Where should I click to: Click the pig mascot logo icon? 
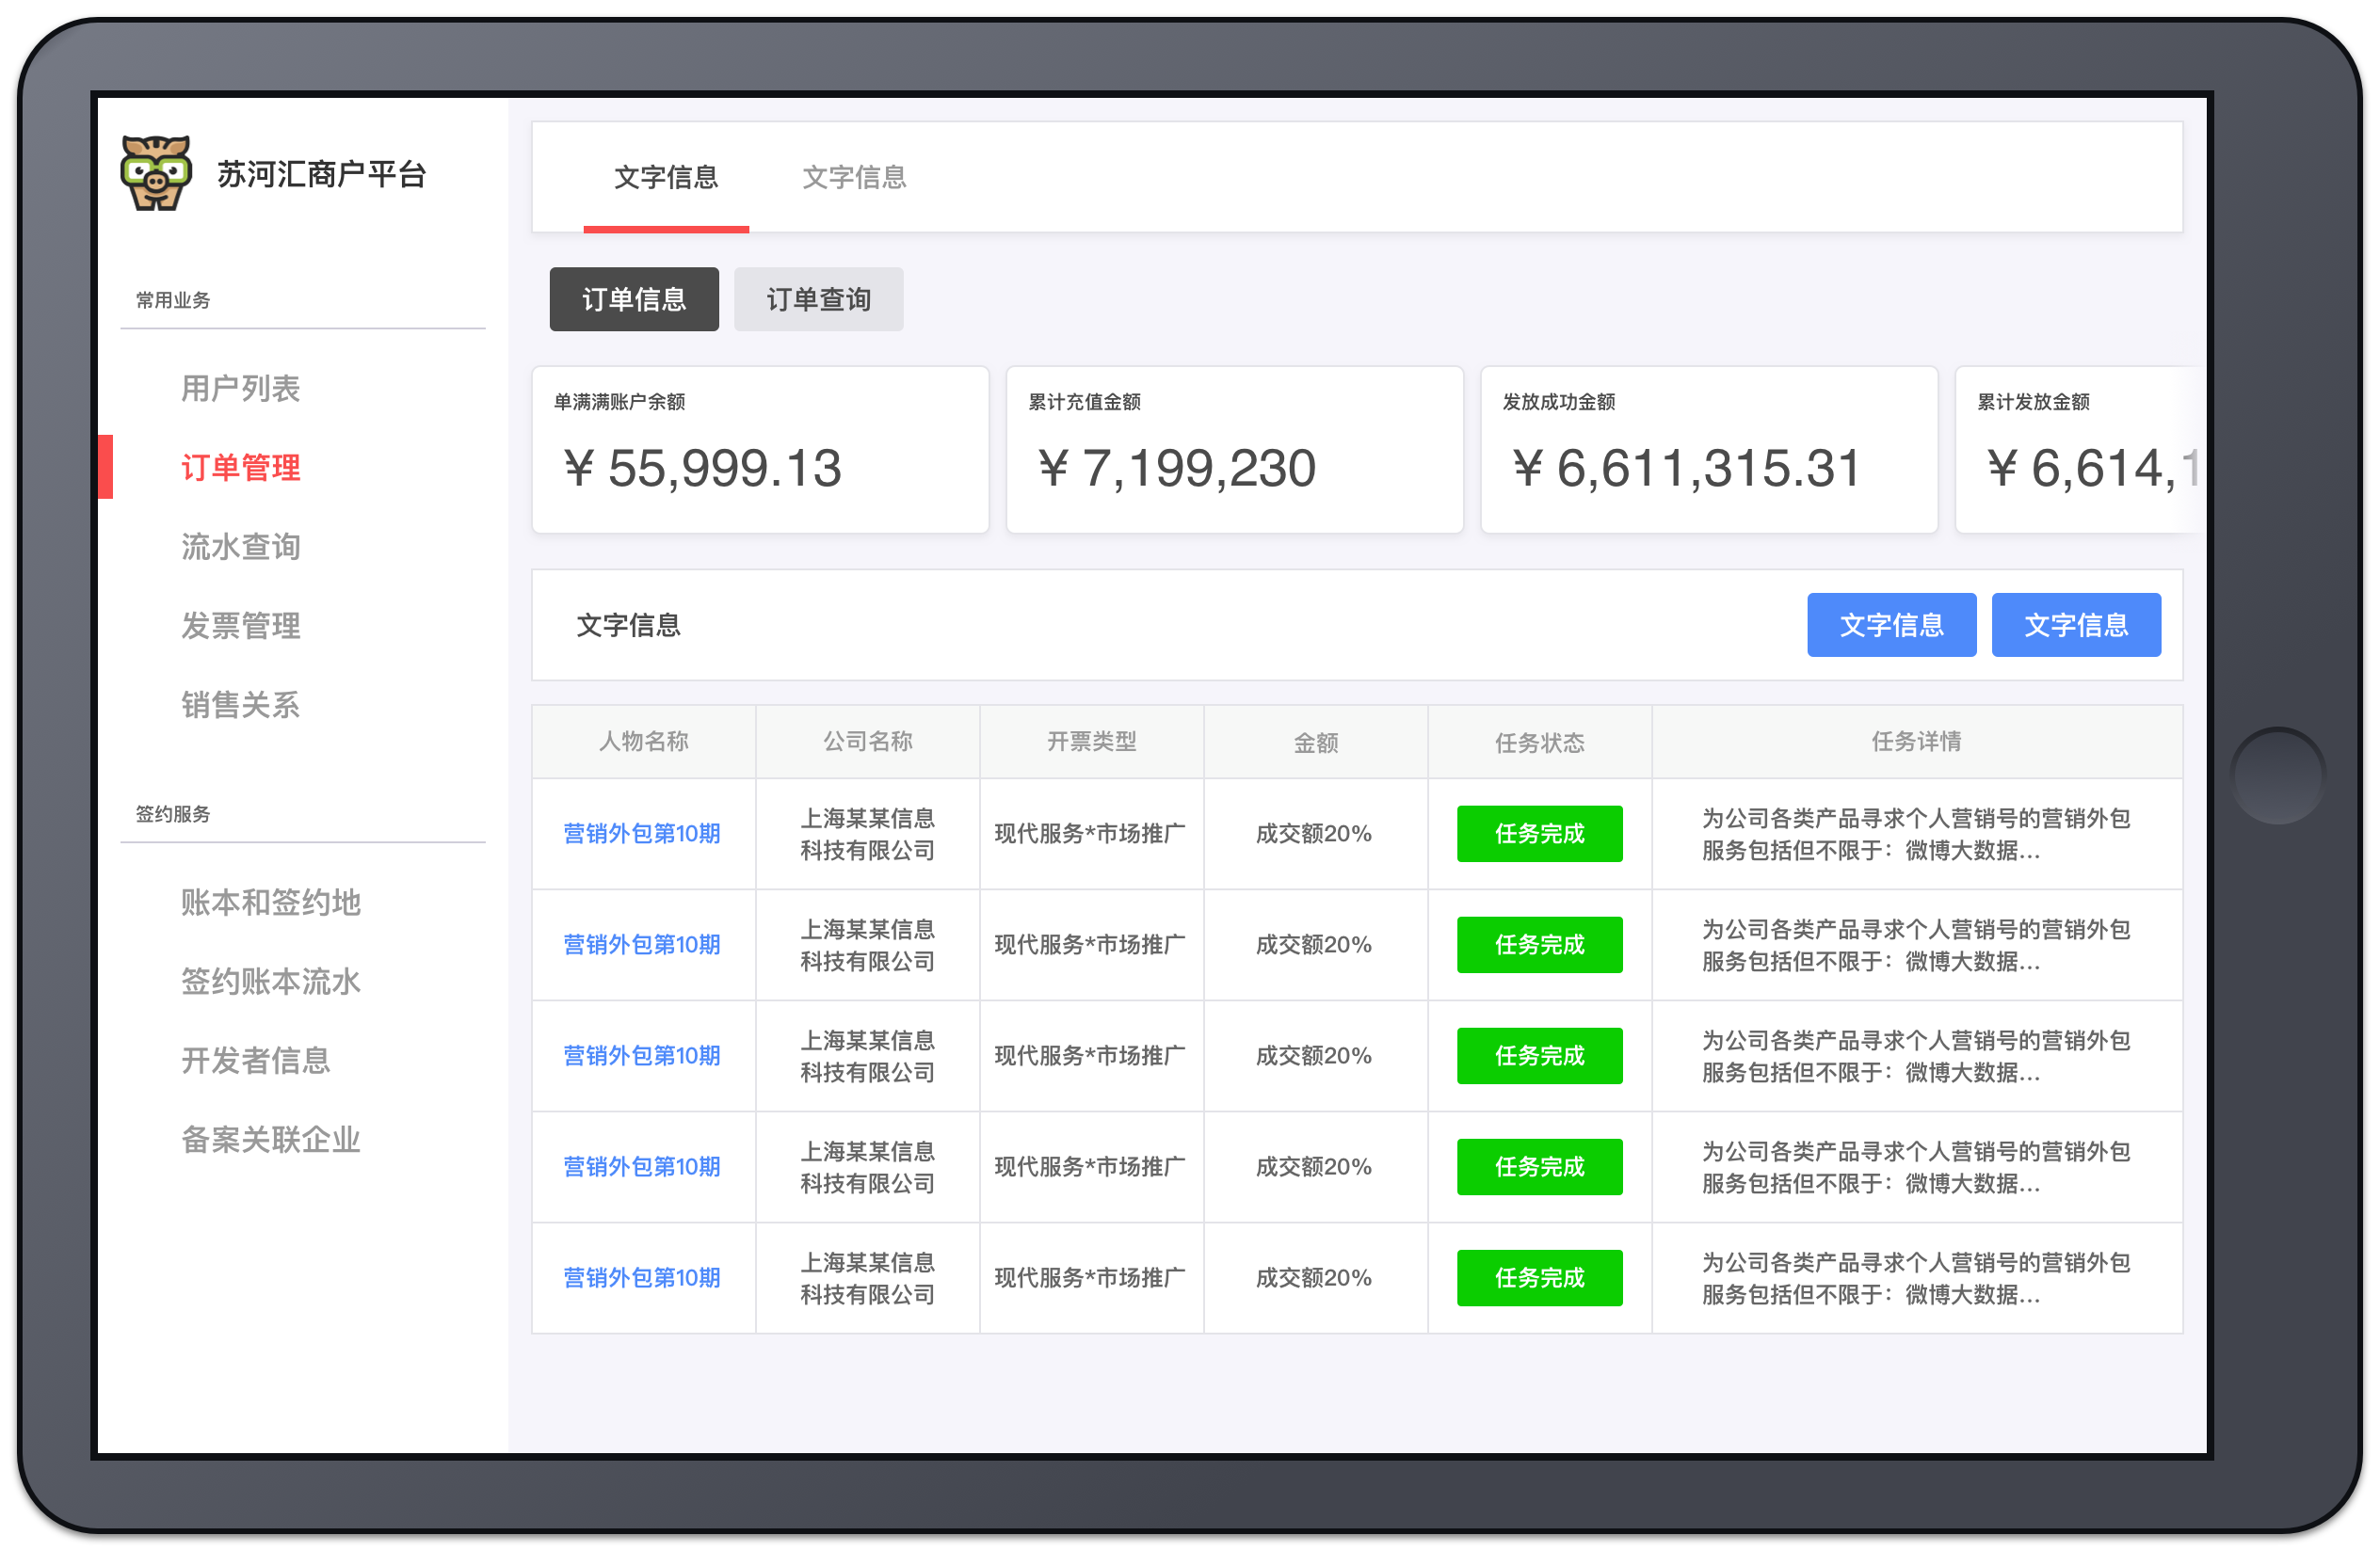(x=156, y=173)
